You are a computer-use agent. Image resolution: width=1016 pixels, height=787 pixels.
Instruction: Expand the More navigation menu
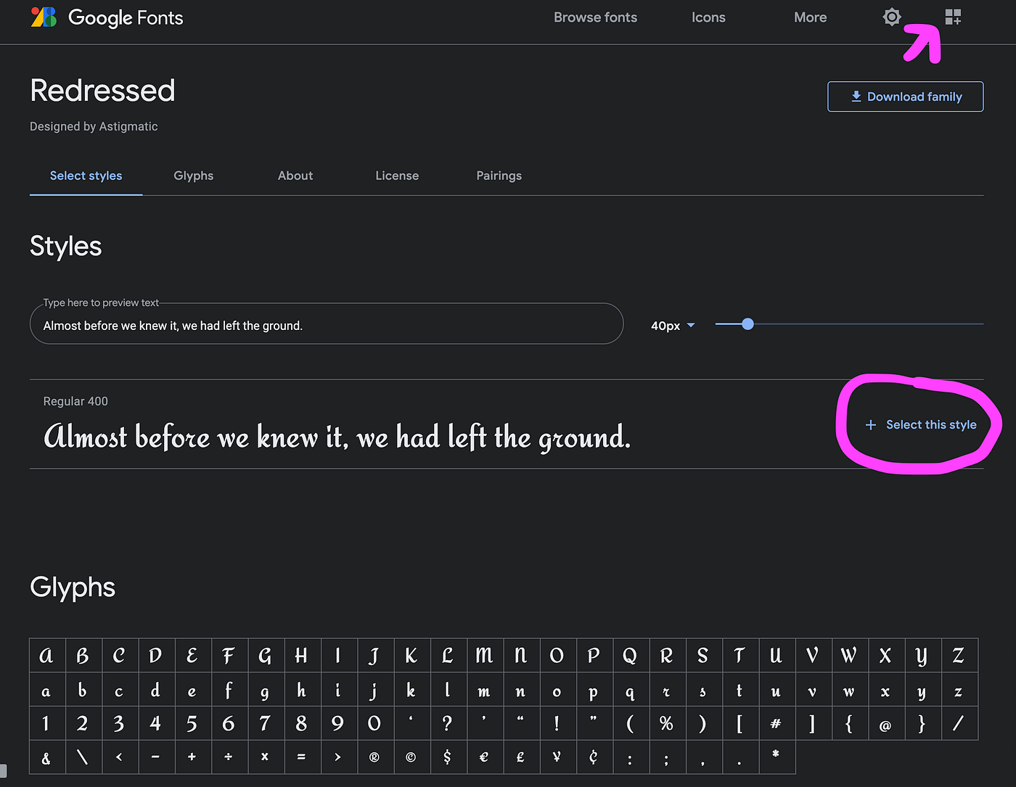coord(810,17)
